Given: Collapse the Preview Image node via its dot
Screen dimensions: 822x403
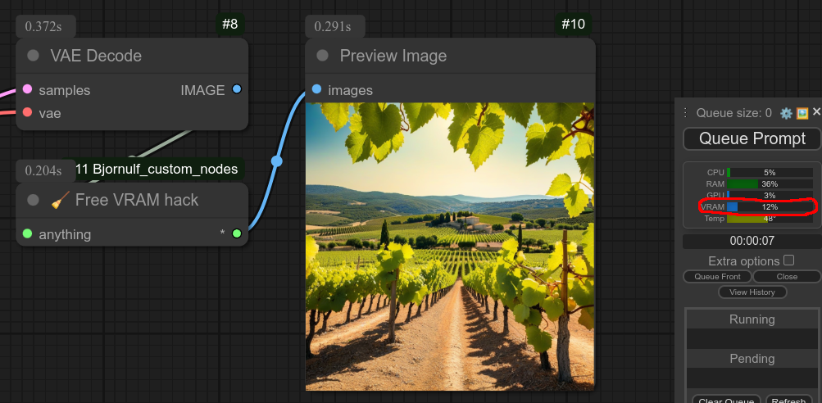Looking at the screenshot, I should pos(323,56).
